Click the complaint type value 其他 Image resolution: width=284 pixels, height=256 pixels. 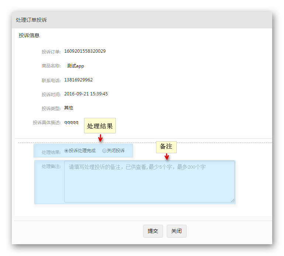tap(69, 108)
